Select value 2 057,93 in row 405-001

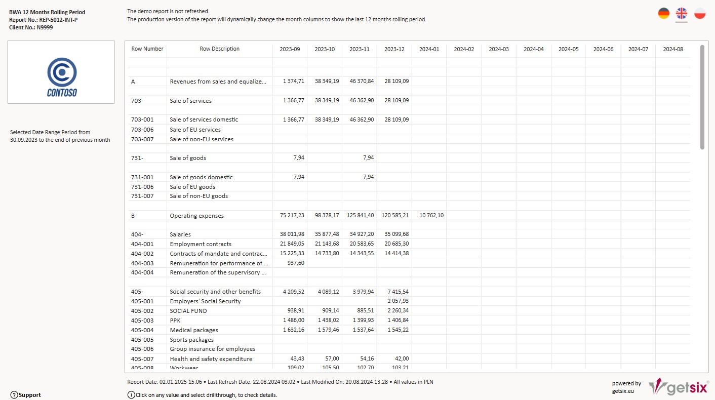(398, 301)
